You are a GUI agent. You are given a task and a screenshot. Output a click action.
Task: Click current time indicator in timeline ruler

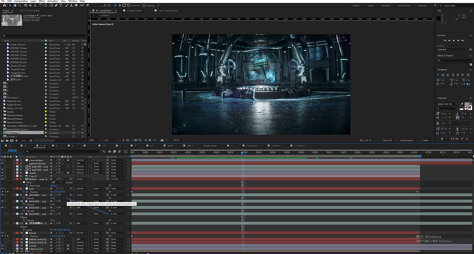242,153
